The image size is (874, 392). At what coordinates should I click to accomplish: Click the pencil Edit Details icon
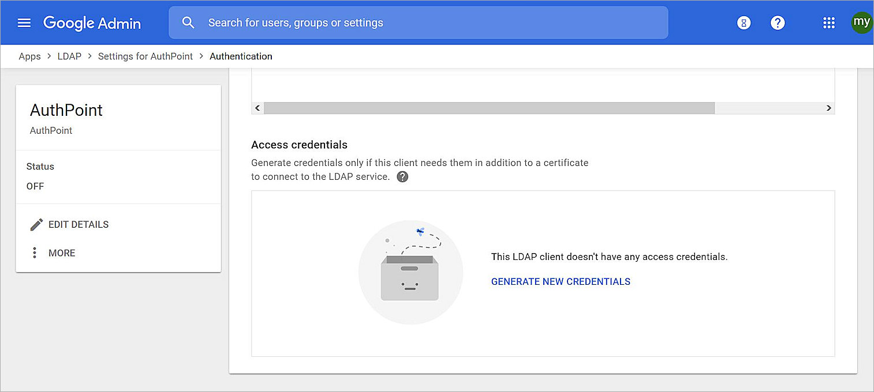(36, 224)
